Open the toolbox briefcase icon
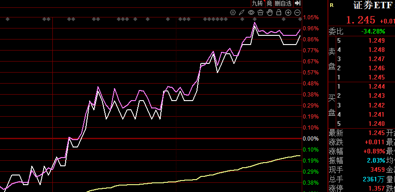395x192 pixels. (260, 12)
